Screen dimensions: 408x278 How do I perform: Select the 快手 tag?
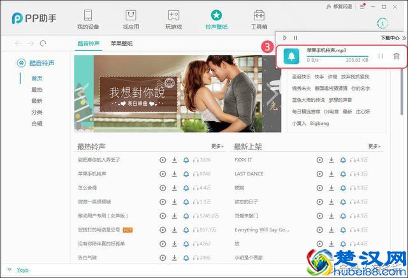319,77
